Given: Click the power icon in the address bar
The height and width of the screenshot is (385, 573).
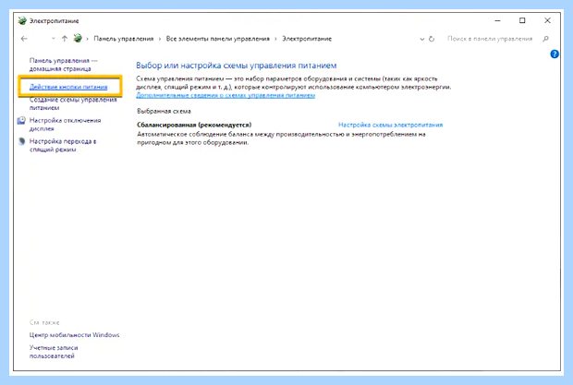Looking at the screenshot, I should [x=78, y=39].
